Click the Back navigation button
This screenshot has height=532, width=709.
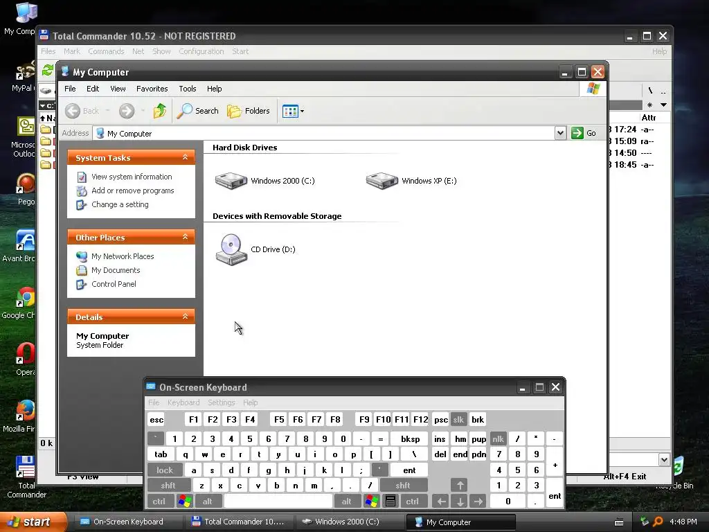pyautogui.click(x=82, y=111)
